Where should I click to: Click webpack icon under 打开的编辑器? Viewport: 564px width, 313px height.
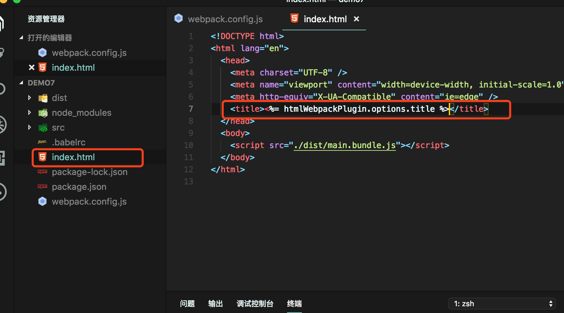(x=42, y=53)
